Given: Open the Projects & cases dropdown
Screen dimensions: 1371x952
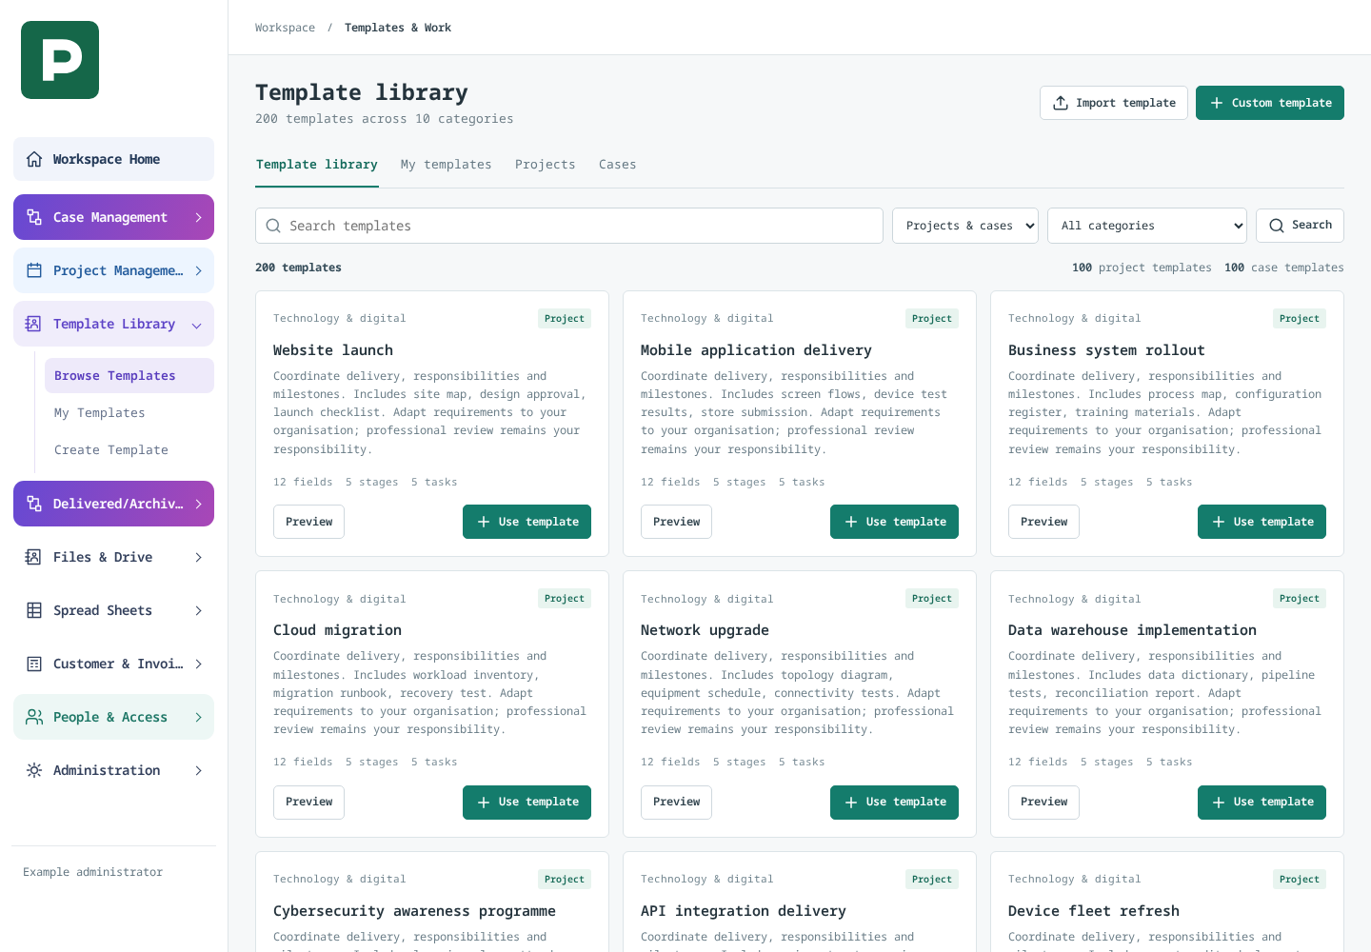Looking at the screenshot, I should pyautogui.click(x=965, y=226).
